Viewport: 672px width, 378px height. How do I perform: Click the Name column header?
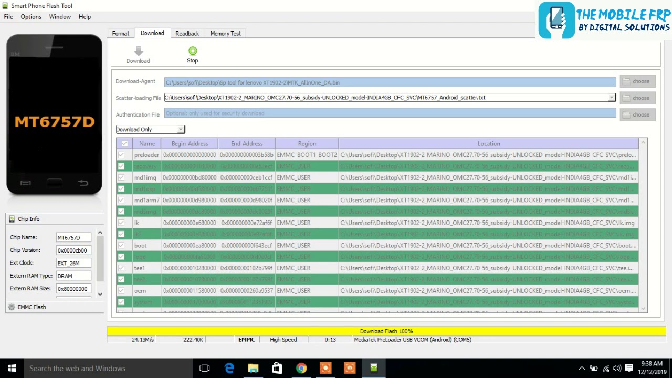pyautogui.click(x=147, y=143)
